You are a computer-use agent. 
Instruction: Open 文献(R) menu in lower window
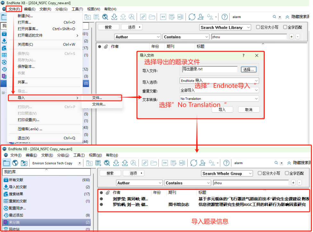47,155
